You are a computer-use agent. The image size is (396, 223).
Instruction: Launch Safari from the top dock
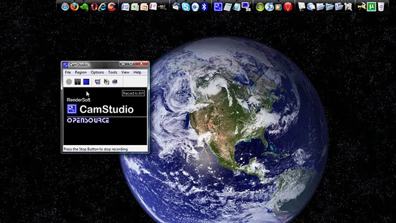(65, 7)
